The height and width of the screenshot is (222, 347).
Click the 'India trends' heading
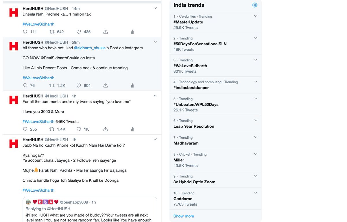[189, 5]
